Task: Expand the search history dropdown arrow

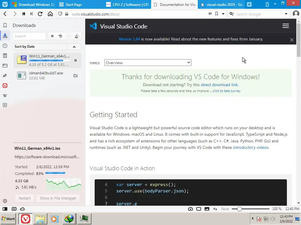Action: tap(286, 14)
